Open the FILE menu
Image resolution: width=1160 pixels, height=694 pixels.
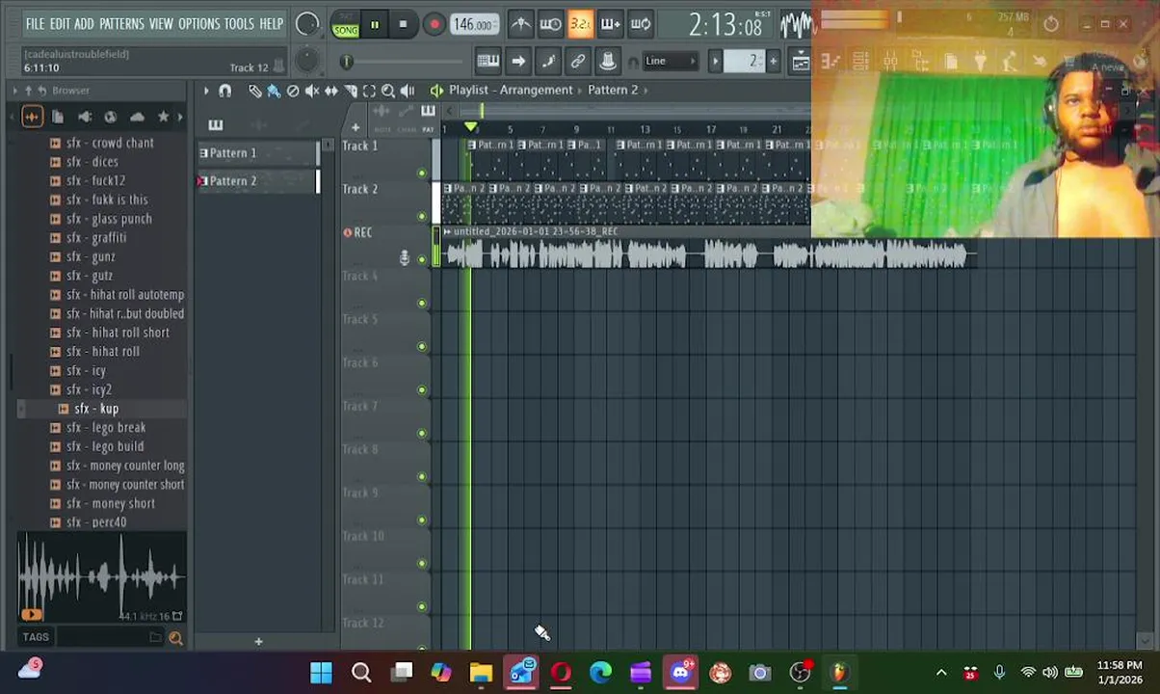coord(36,23)
